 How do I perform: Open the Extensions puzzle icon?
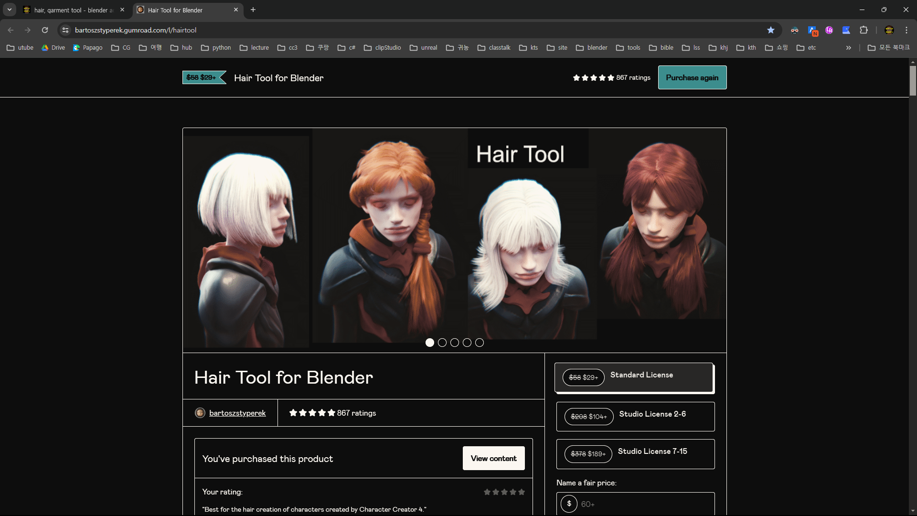coord(864,30)
